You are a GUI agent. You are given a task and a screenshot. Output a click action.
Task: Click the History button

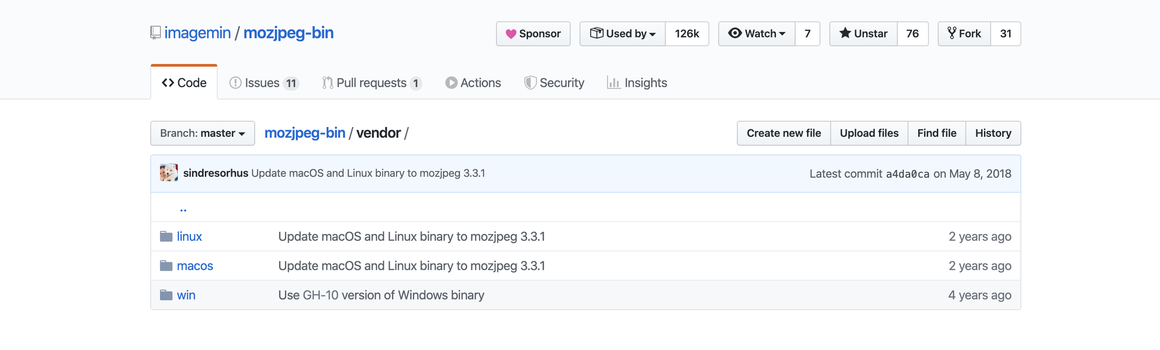(x=993, y=133)
